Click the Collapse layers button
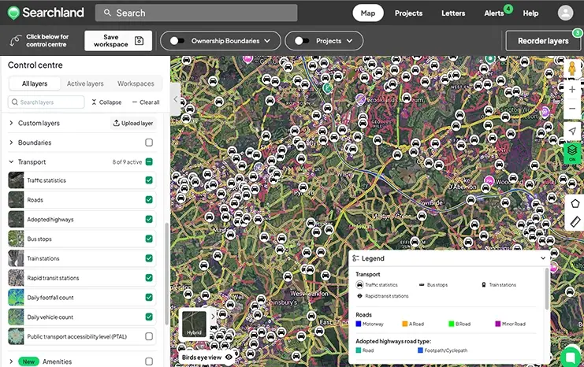Image resolution: width=584 pixels, height=367 pixels. tap(106, 102)
